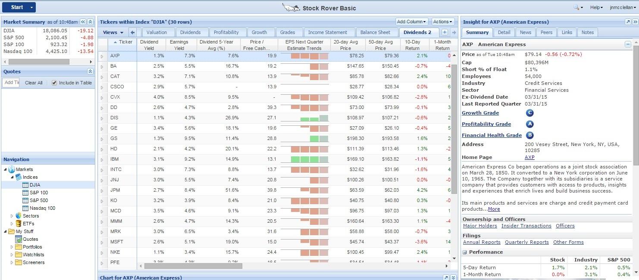
Task: Expand the Portfolios tree node
Action: (12, 247)
